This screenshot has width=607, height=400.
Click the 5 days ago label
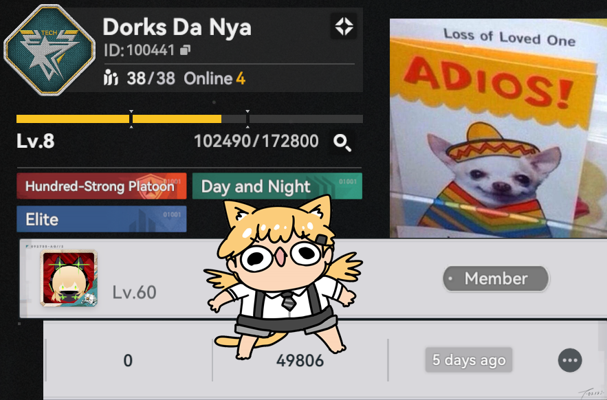(x=469, y=360)
